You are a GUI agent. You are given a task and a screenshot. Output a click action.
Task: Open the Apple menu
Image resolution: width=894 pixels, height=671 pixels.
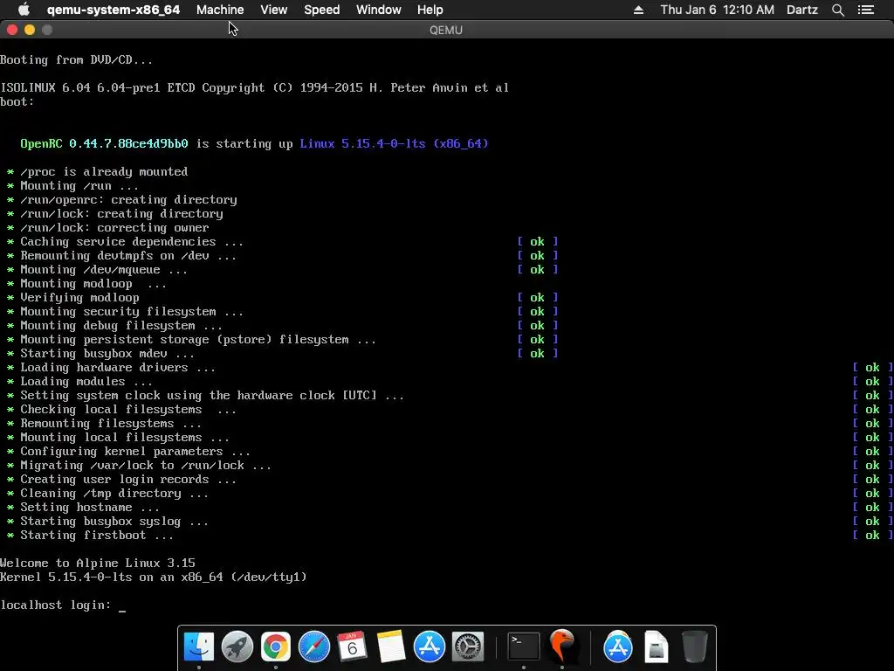(24, 10)
